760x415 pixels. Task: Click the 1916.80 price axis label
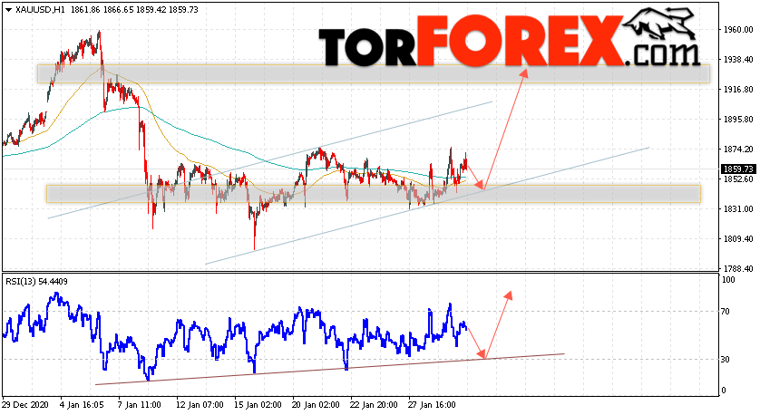pos(737,90)
